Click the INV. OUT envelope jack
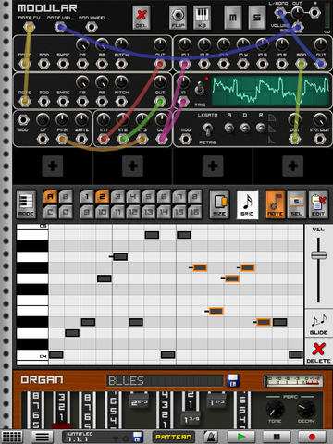The image size is (333, 444). click(320, 139)
